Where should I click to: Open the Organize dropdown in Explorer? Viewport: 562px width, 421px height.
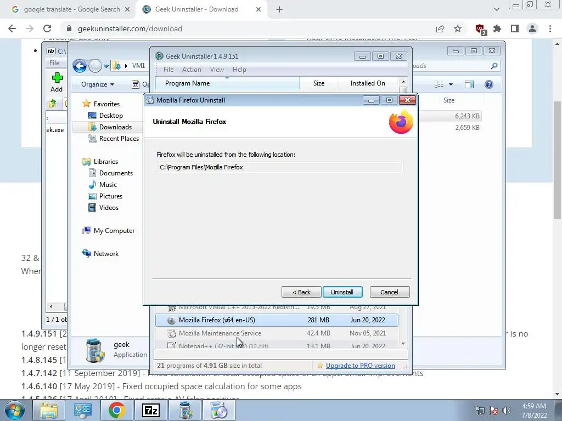pyautogui.click(x=98, y=84)
